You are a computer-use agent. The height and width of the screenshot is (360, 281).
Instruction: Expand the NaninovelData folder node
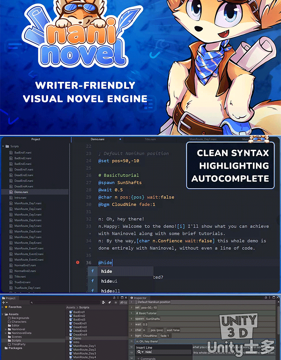tap(6, 333)
